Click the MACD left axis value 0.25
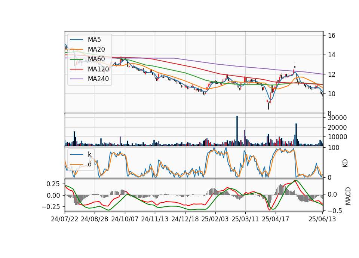The image size is (359, 258). [53, 184]
